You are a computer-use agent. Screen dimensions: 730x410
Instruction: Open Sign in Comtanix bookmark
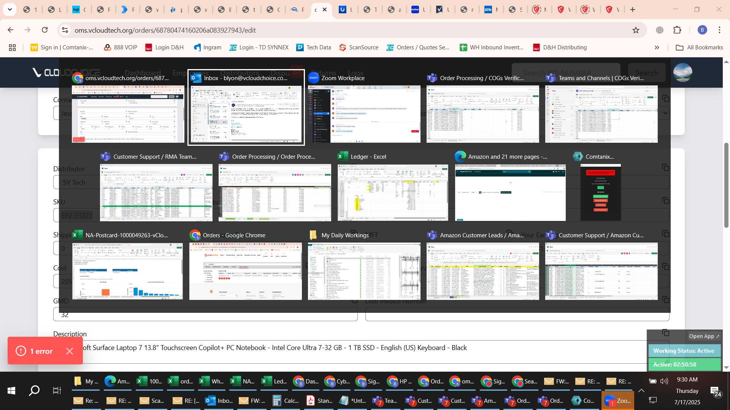pos(62,47)
